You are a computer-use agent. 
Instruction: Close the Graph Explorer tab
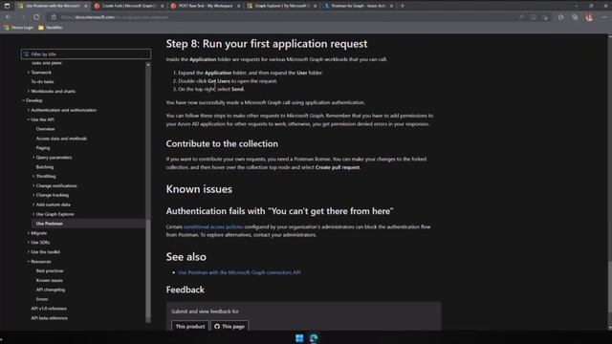pyautogui.click(x=315, y=6)
